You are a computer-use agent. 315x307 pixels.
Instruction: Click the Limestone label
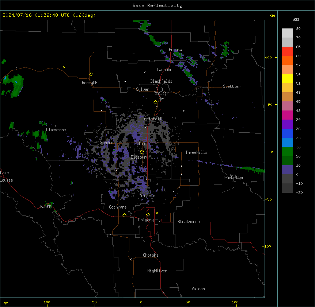click(56, 130)
